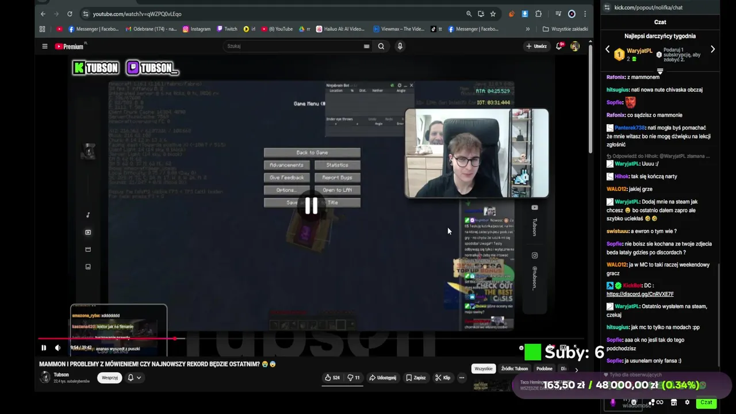This screenshot has height=414, width=736.
Task: Open the apps grid in bookmarks bar
Action: coord(42,29)
